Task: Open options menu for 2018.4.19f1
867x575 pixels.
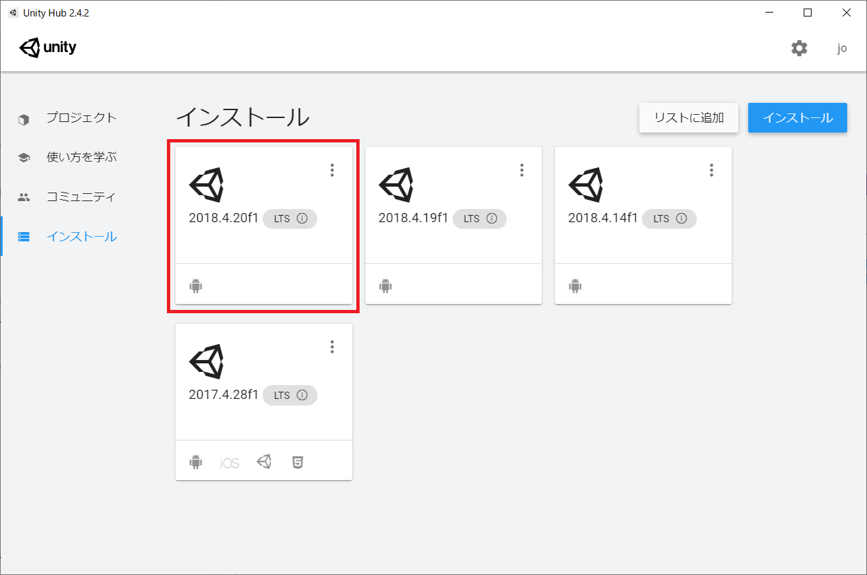Action: (x=521, y=170)
